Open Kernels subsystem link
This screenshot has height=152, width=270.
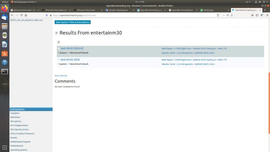[14, 138]
